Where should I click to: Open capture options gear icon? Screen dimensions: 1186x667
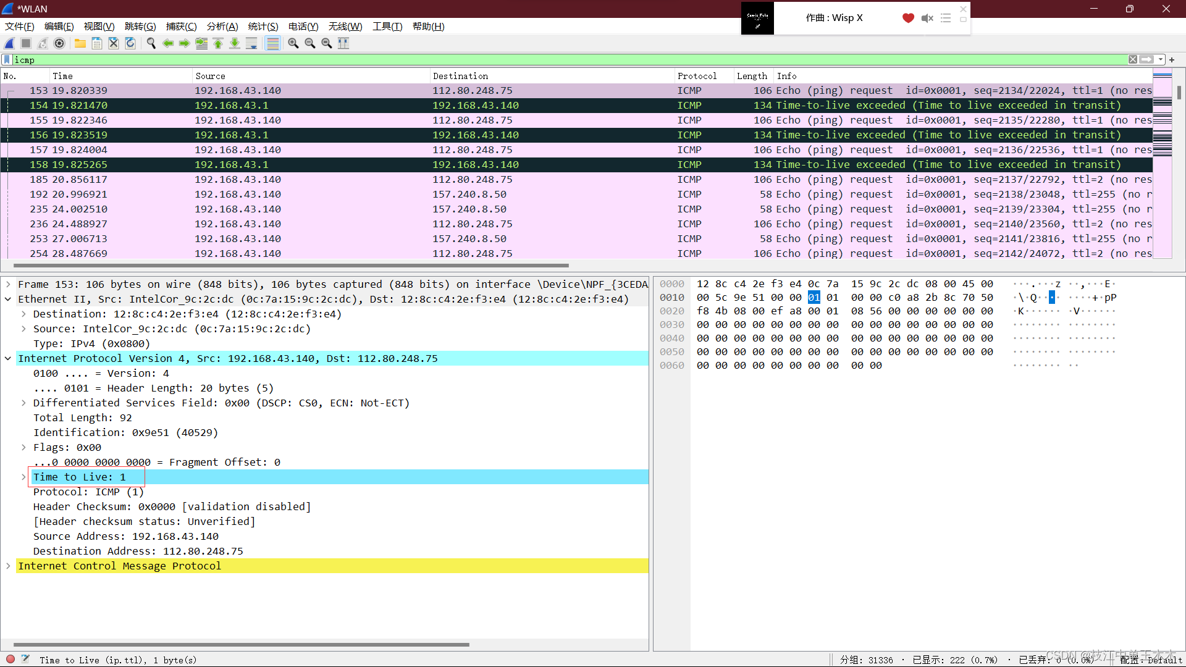tap(59, 43)
